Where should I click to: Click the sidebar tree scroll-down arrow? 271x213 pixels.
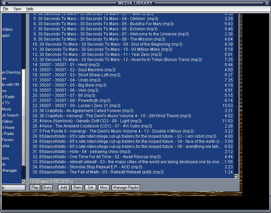pos(24,181)
